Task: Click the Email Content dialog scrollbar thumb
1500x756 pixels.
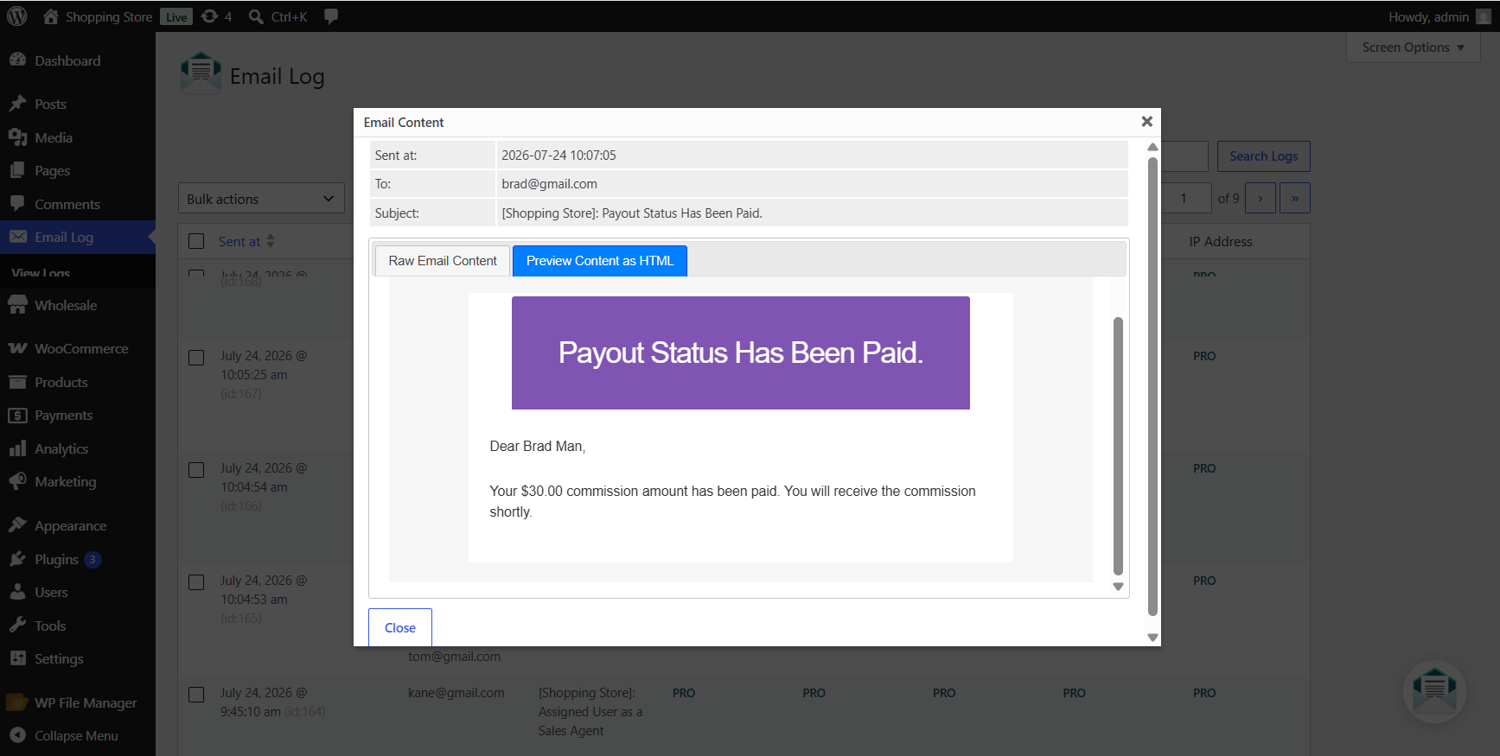Action: pyautogui.click(x=1152, y=385)
